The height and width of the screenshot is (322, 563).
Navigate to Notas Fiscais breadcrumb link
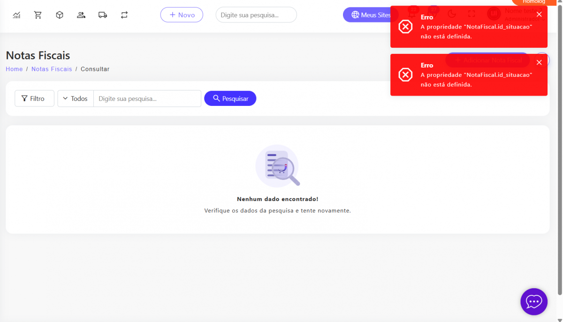[x=52, y=69]
